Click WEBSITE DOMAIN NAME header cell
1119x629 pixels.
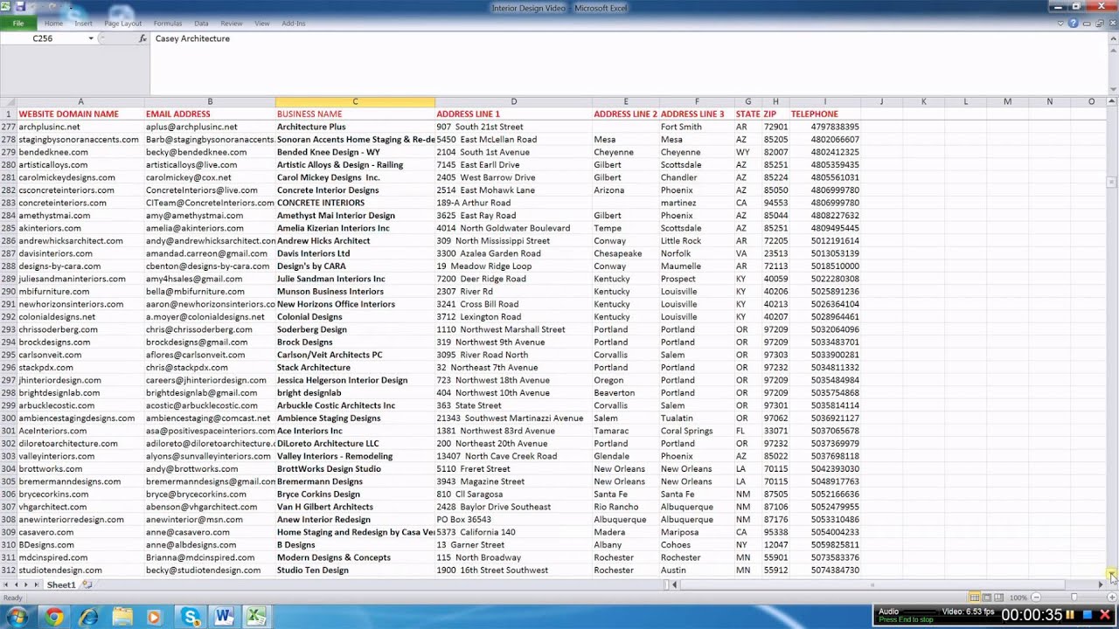pos(80,114)
